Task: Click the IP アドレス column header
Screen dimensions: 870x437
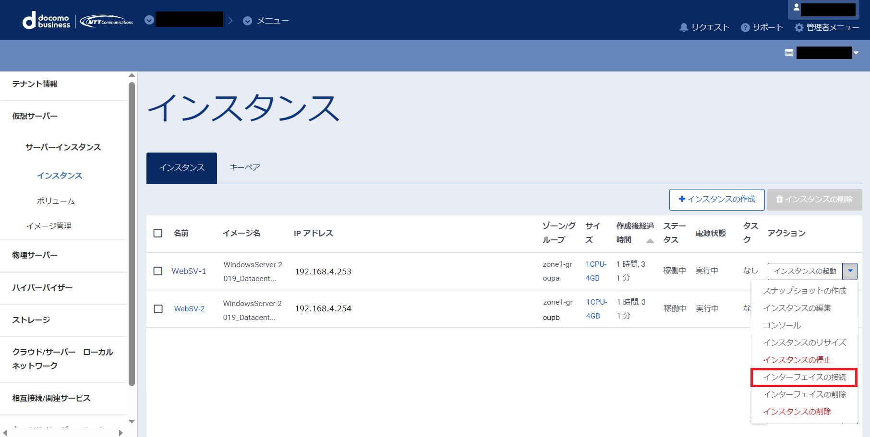Action: pos(314,233)
